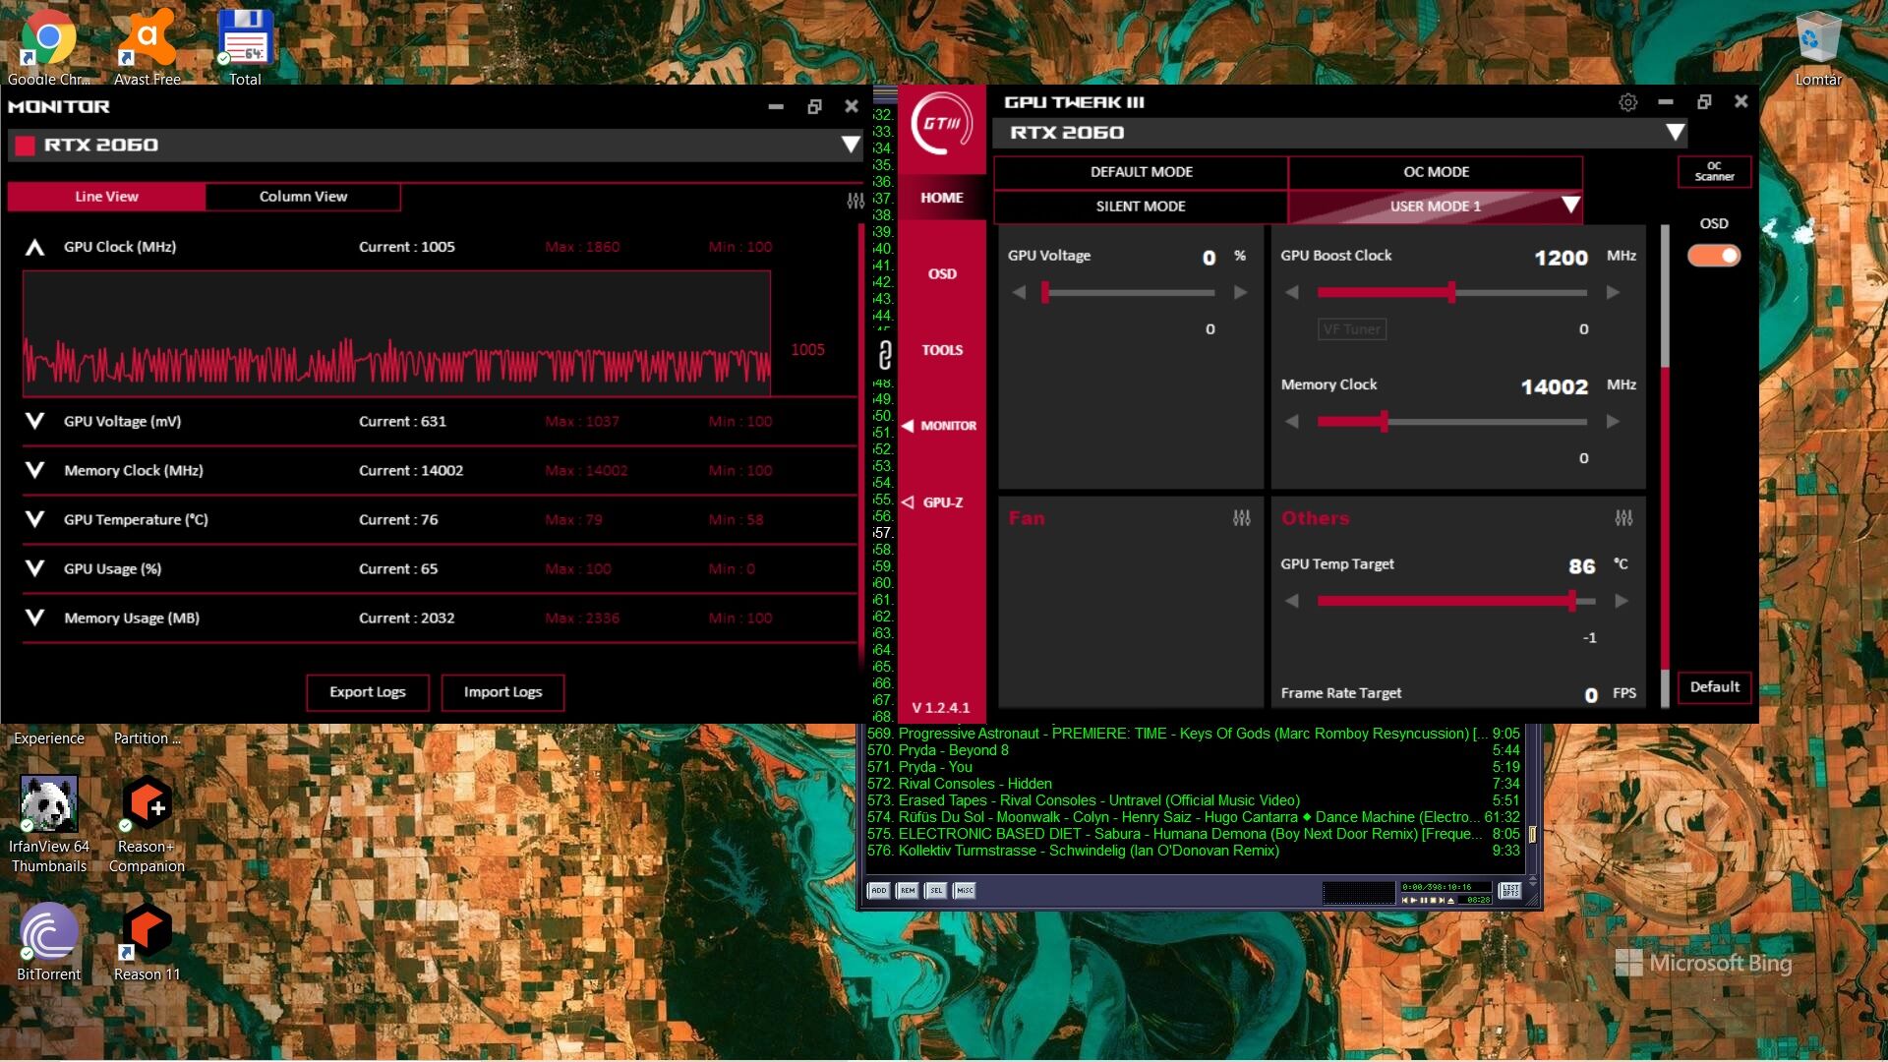The image size is (1888, 1062).
Task: Open Others section settings sliders icon
Action: point(1623,517)
